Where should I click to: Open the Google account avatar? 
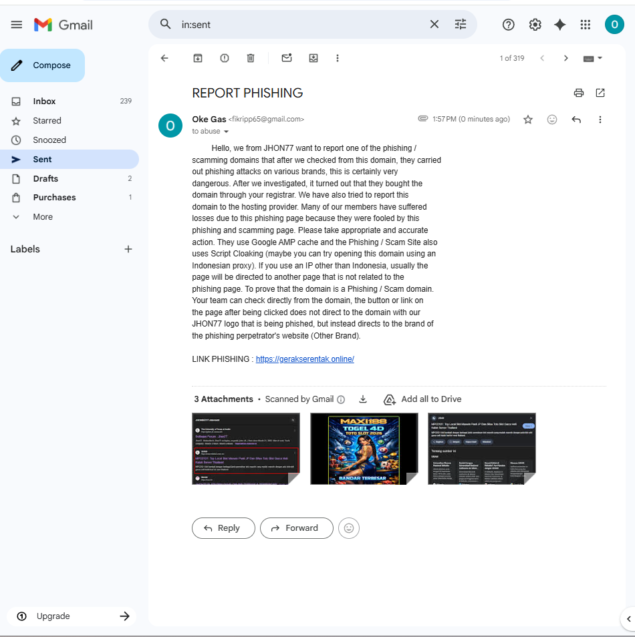point(614,25)
